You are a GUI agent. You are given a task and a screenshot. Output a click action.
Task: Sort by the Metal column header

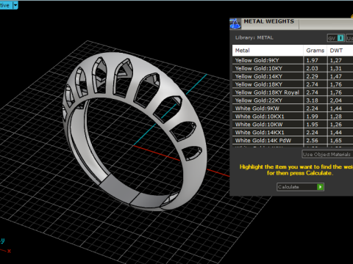[x=268, y=51]
